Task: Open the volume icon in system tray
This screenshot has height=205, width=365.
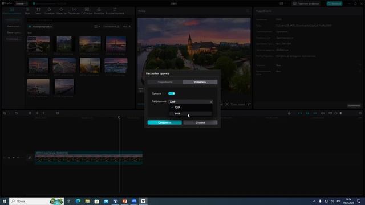Action: click(x=332, y=201)
